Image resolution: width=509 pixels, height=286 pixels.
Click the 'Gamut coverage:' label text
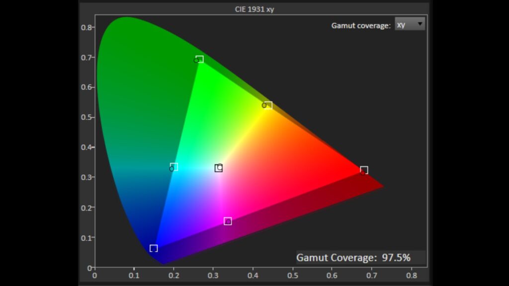coord(361,25)
